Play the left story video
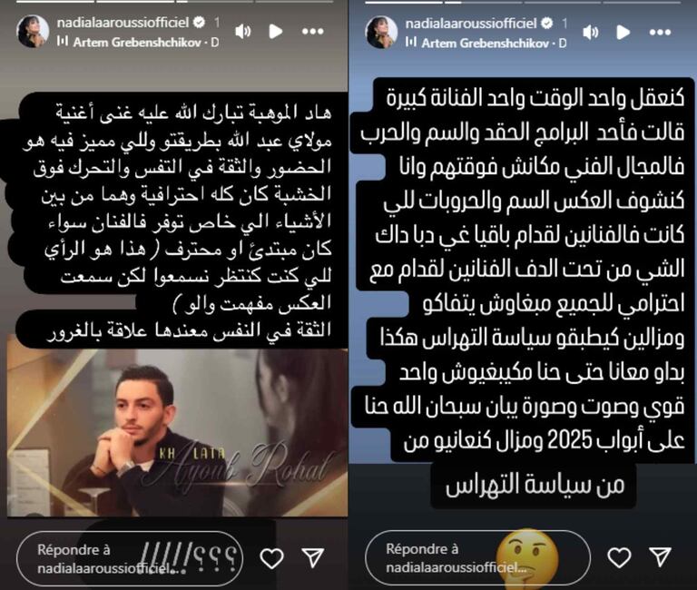Image resolution: width=697 pixels, height=590 pixels. point(276,31)
